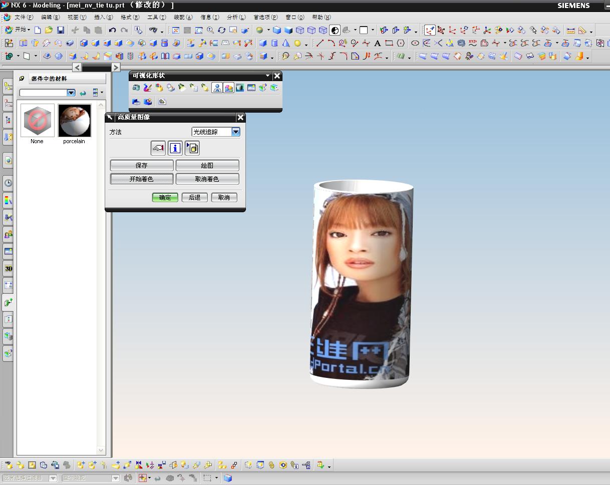Open the 格式(R) menu

pos(130,17)
